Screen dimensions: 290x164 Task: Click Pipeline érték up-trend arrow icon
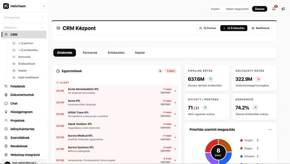[x=210, y=79]
